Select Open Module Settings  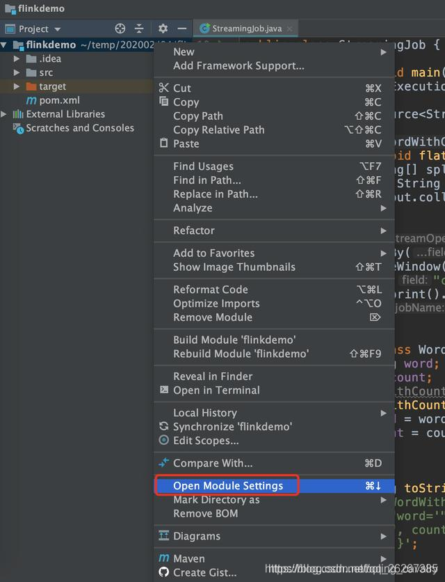(x=275, y=486)
